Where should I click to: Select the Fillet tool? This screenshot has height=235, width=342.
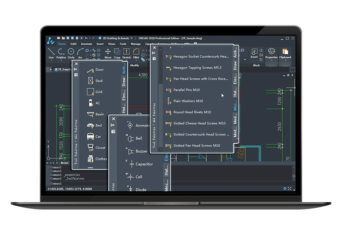coord(136,54)
